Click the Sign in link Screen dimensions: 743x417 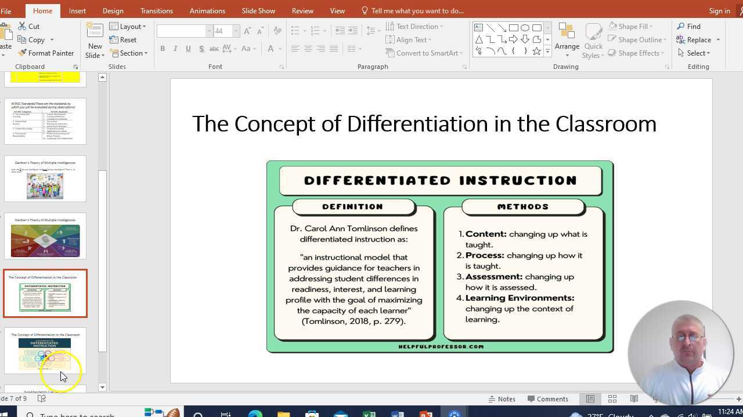click(x=719, y=10)
